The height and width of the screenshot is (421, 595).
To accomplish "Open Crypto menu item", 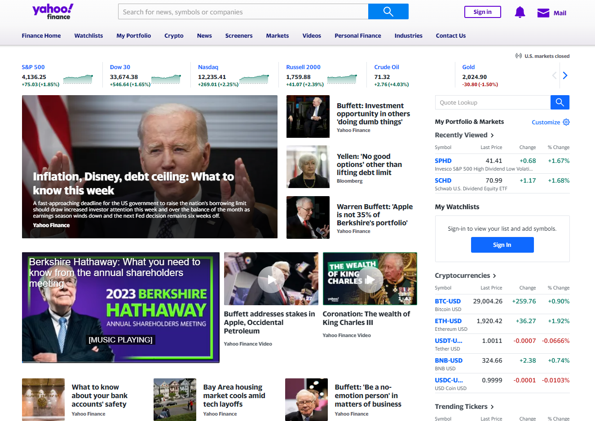I will click(174, 36).
